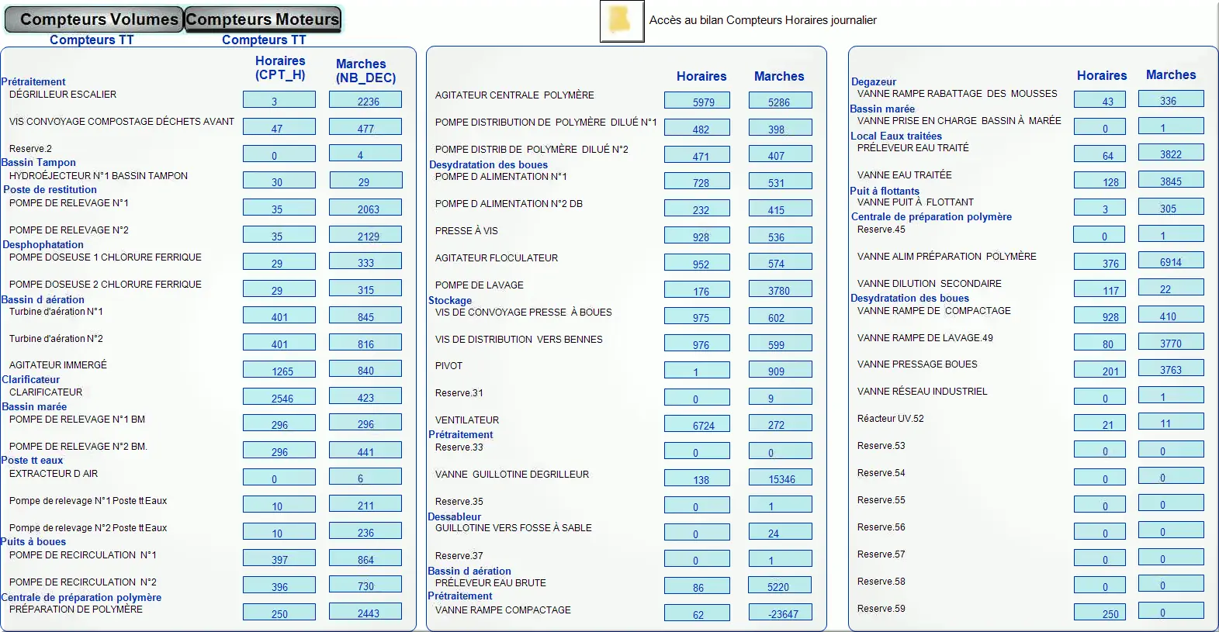The height and width of the screenshot is (632, 1219).
Task: Select Marches value 909 for PIVOT
Action: coord(781,370)
